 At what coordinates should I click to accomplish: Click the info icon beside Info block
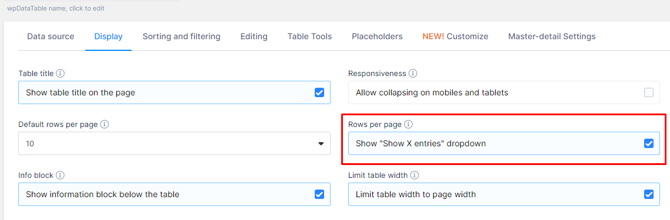click(60, 176)
